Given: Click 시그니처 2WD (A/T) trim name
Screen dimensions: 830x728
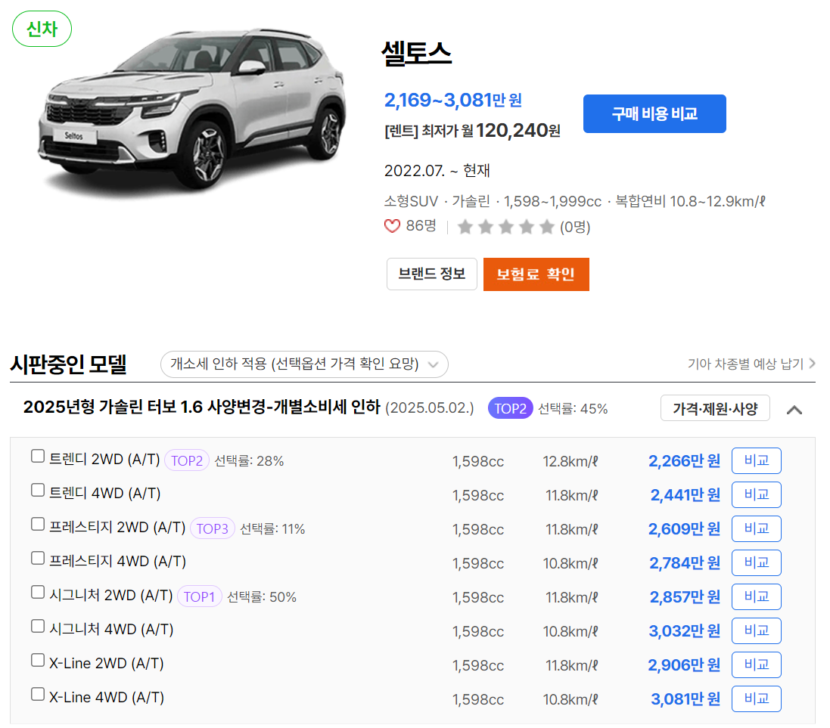Looking at the screenshot, I should (x=110, y=595).
